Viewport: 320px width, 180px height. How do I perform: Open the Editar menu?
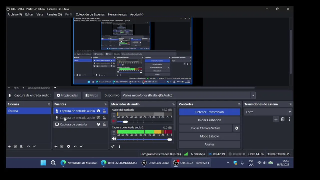(29, 14)
